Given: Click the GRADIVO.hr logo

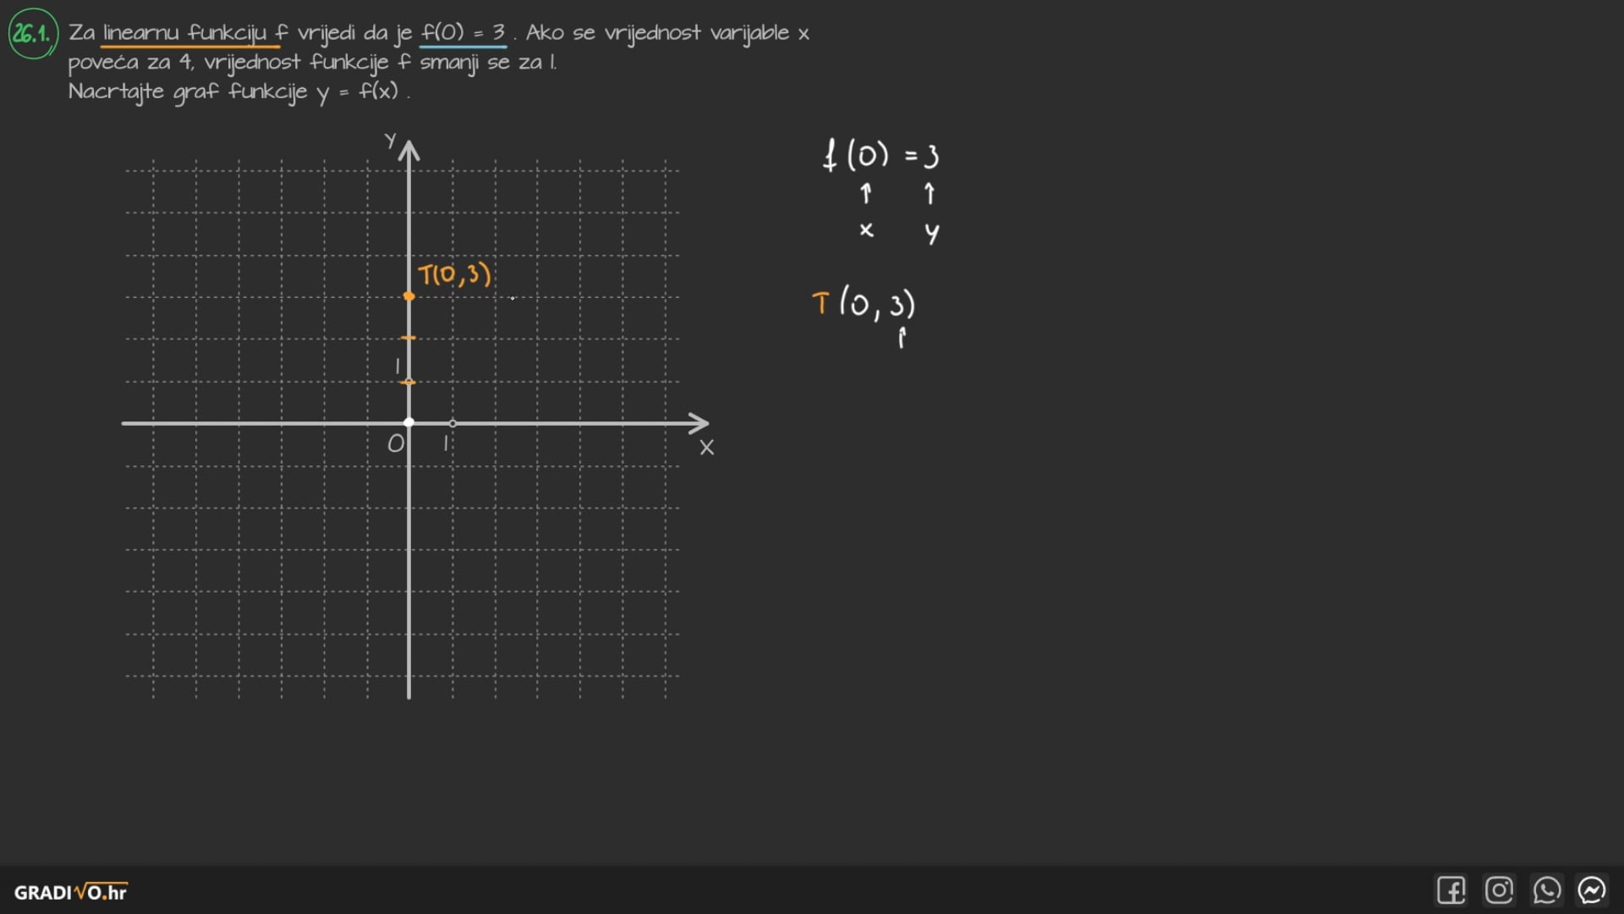Looking at the screenshot, I should (71, 892).
